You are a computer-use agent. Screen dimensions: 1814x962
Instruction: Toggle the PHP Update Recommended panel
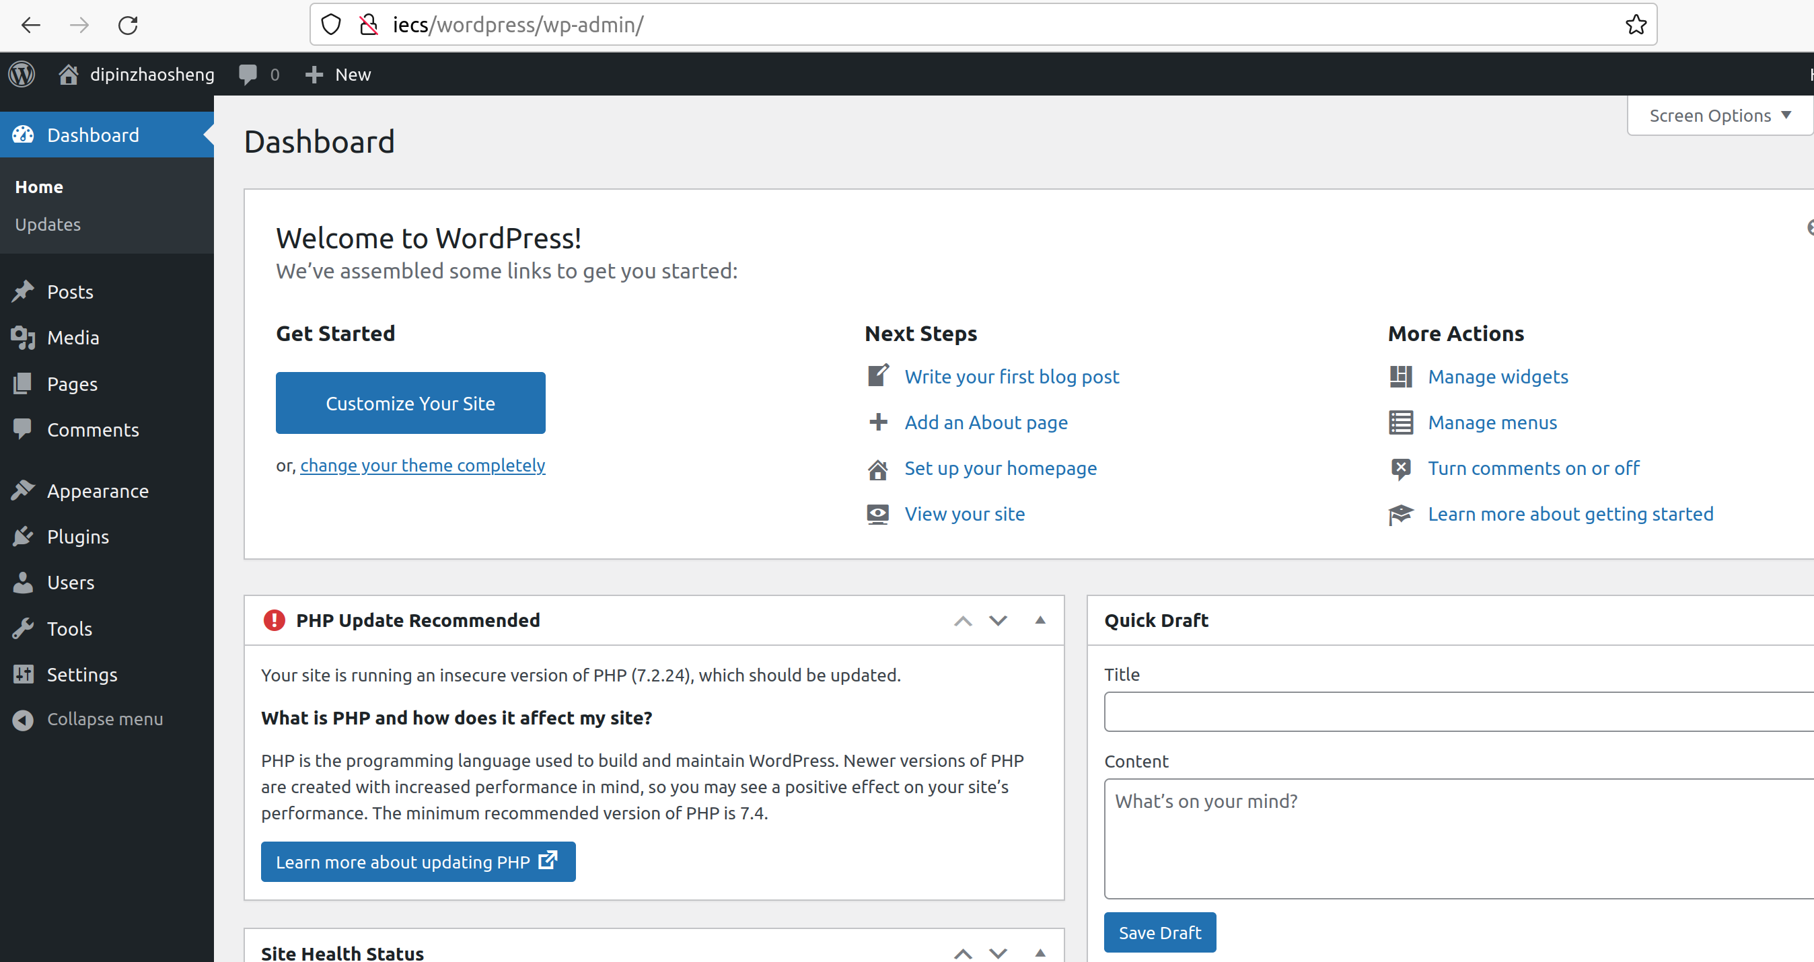pyautogui.click(x=1040, y=620)
